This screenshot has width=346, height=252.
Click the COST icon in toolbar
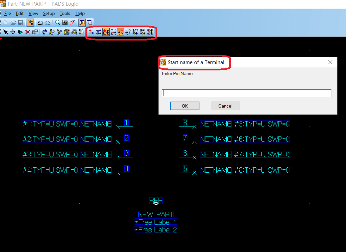[82, 32]
